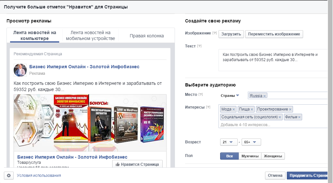Switch to Правая колонка tab

pos(147,36)
